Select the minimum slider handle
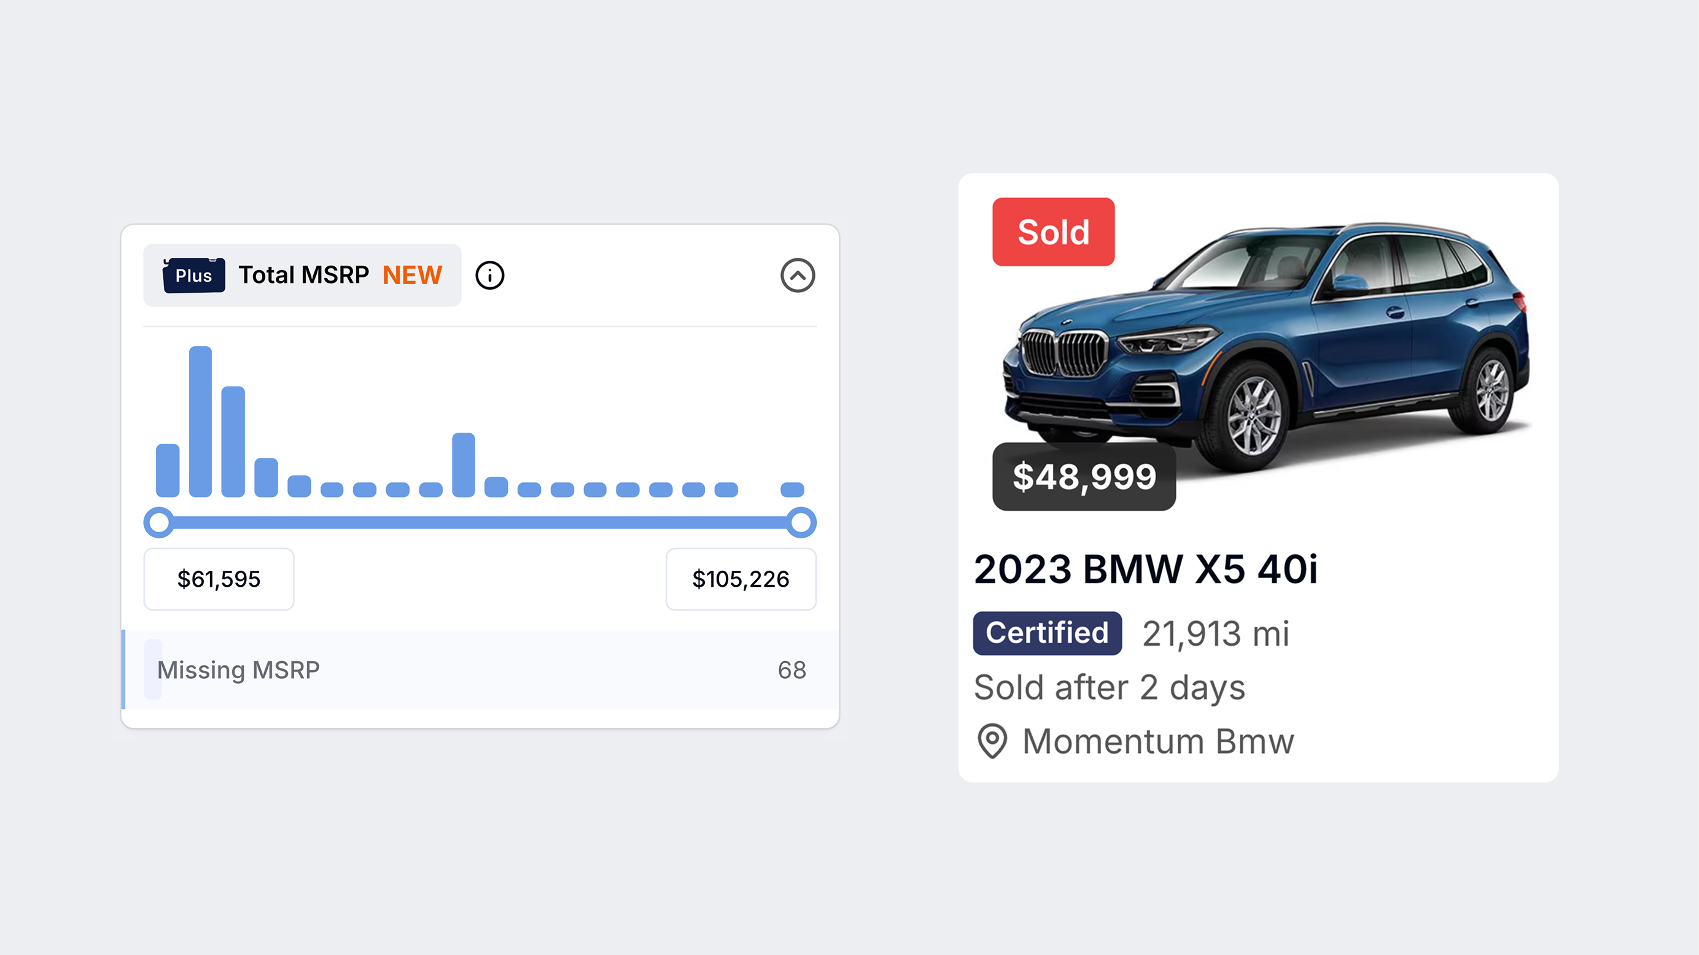This screenshot has height=955, width=1699. tap(159, 523)
